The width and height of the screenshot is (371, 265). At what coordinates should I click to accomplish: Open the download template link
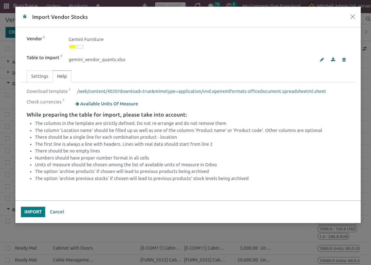(x=201, y=91)
